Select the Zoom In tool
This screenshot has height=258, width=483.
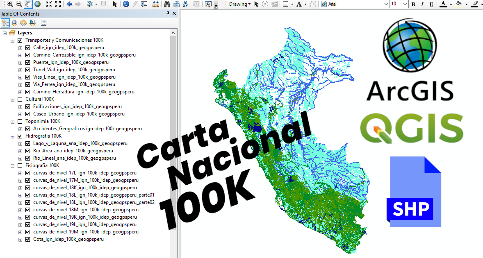pyautogui.click(x=9, y=5)
